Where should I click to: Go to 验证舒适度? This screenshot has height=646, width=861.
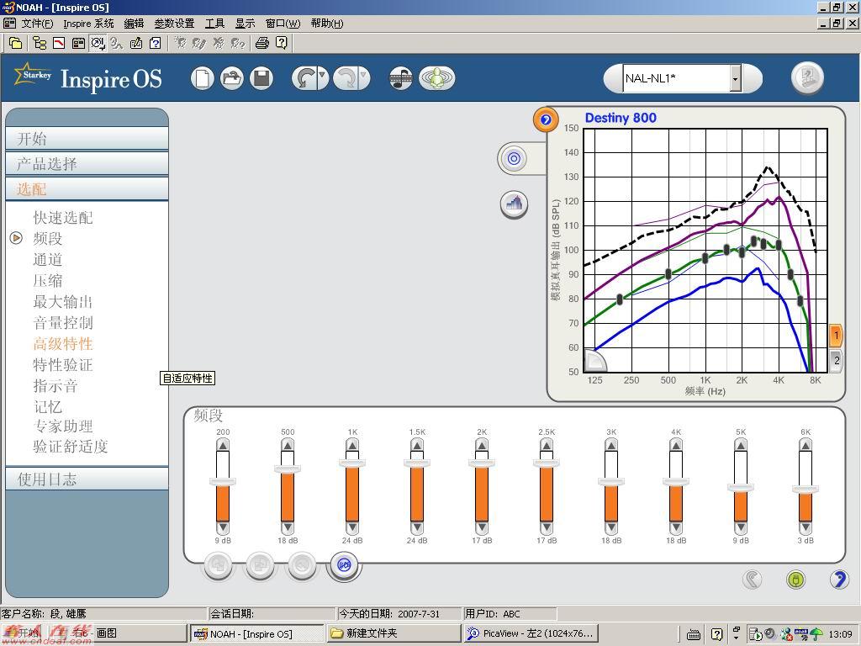click(71, 446)
